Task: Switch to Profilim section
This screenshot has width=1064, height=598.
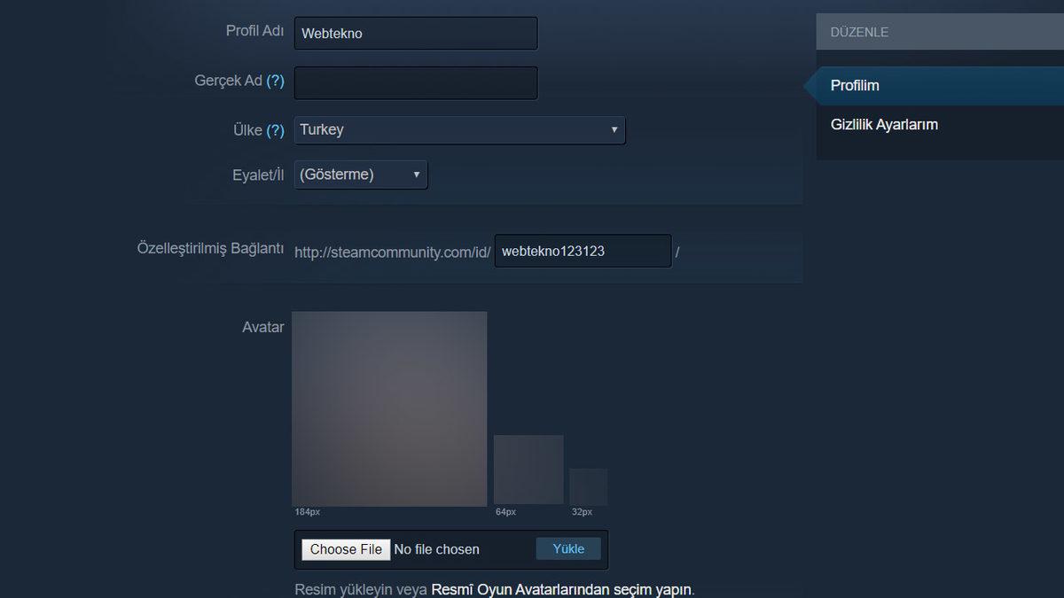Action: tap(855, 85)
